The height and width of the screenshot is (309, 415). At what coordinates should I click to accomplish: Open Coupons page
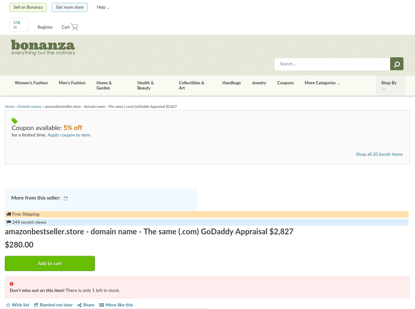click(285, 83)
